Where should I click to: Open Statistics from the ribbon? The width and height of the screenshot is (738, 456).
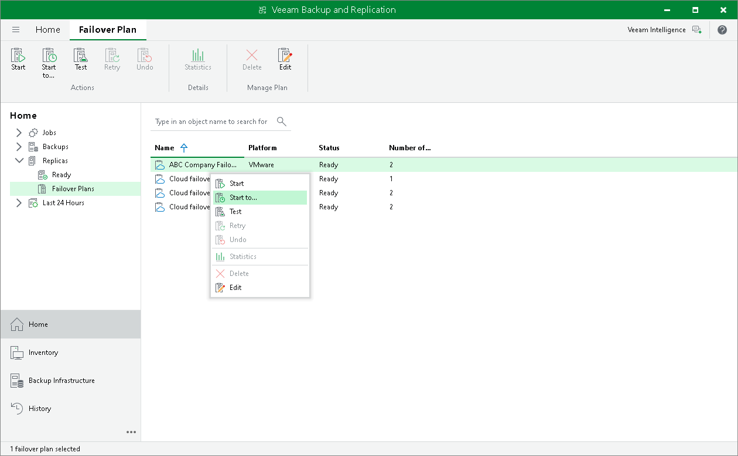click(x=198, y=60)
